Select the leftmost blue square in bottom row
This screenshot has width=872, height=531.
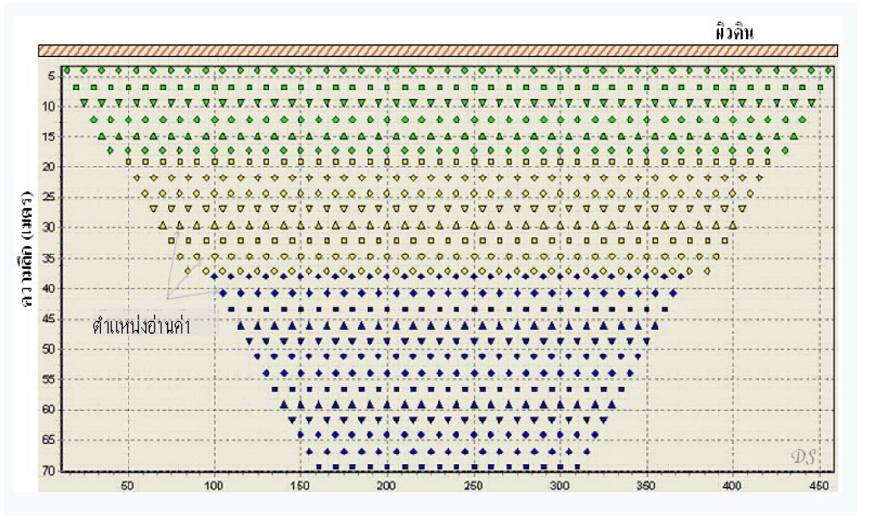318,467
